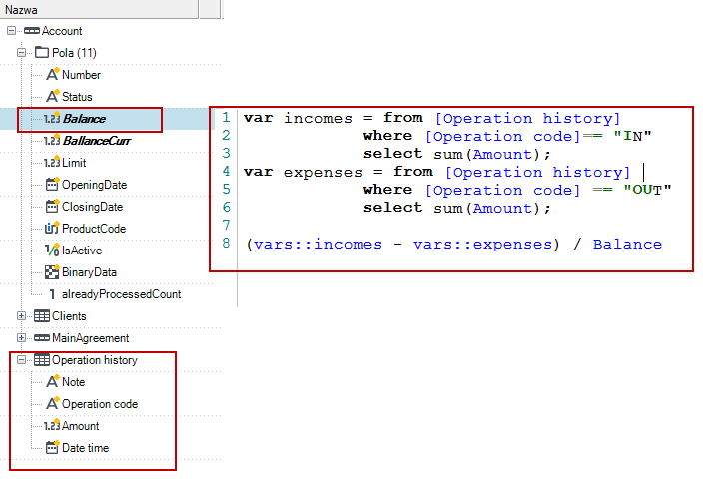Click the Pola folder icon

click(x=42, y=52)
